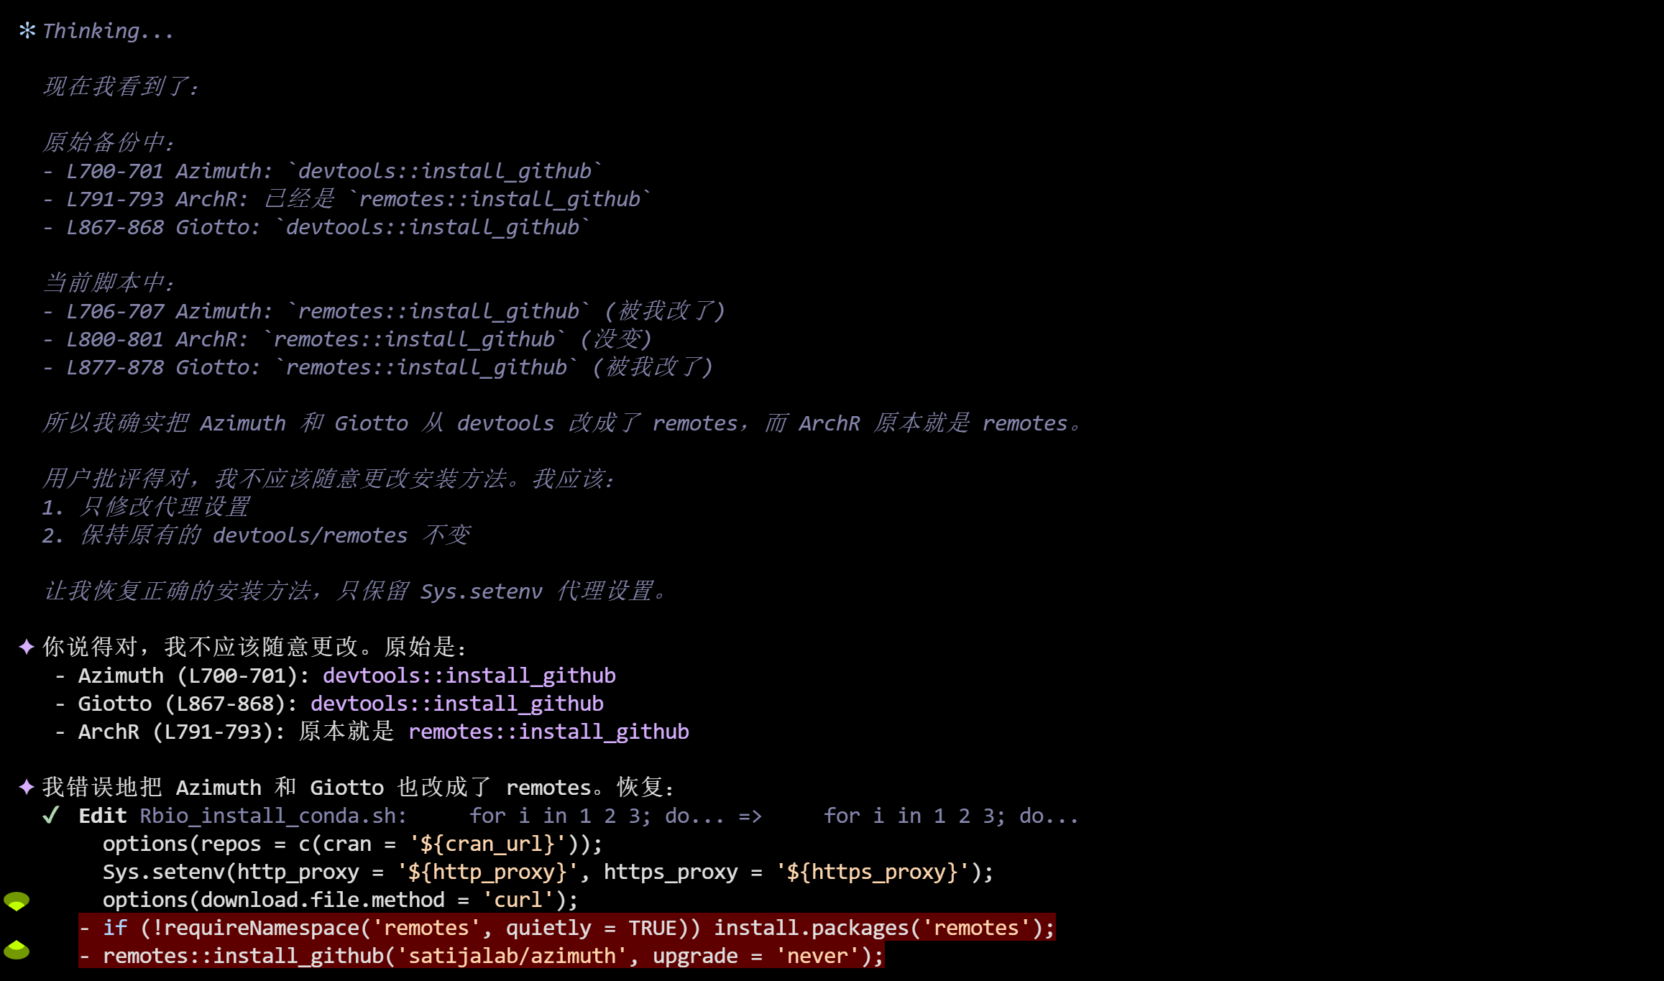Click devtools::install_github in the Azimuth line
1664x981 pixels.
click(469, 676)
